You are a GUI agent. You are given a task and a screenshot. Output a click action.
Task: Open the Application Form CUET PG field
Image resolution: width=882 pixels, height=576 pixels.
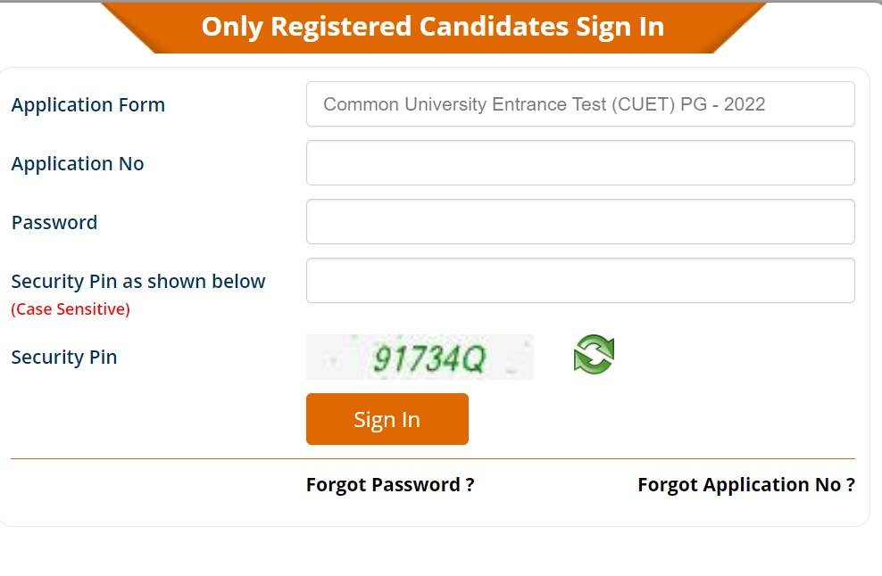coord(580,104)
